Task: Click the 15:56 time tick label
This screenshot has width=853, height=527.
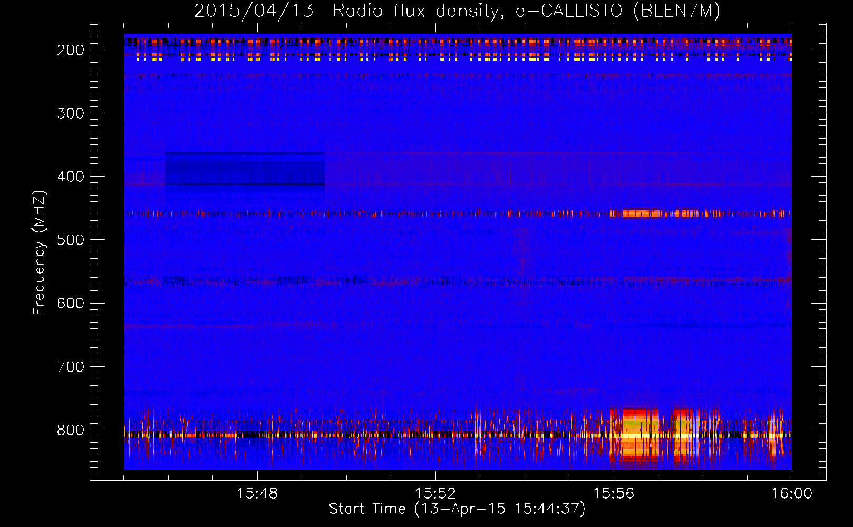Action: pos(614,494)
